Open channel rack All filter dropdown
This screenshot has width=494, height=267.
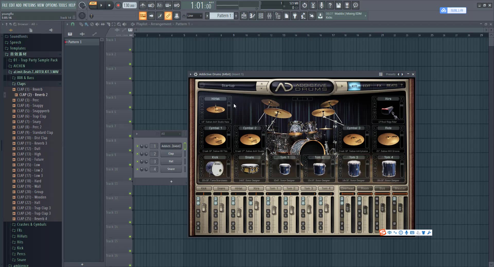tap(171, 134)
